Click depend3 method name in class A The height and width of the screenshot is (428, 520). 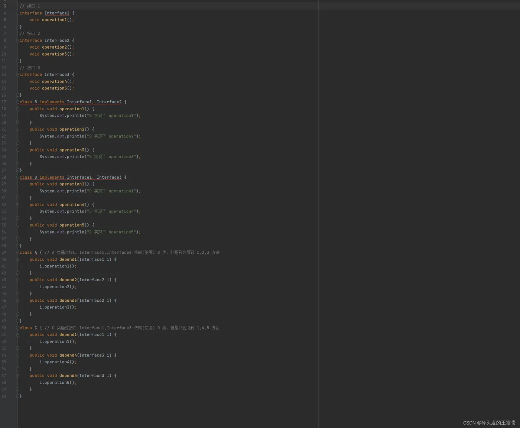click(68, 301)
